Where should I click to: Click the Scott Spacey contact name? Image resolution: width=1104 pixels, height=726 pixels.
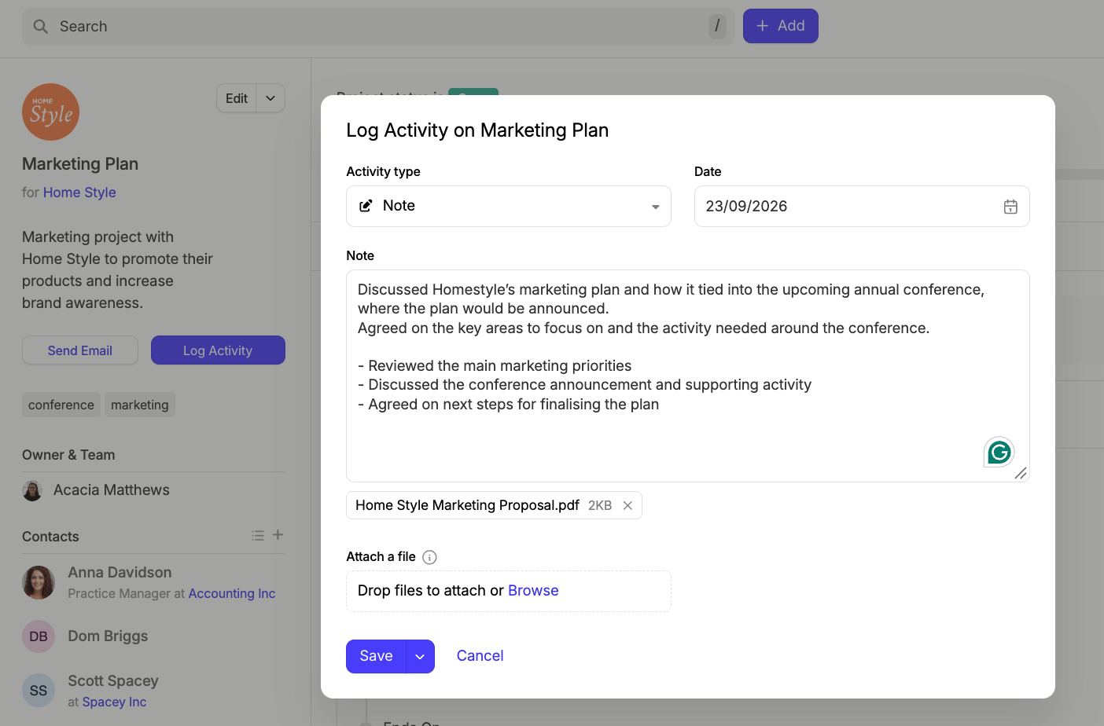[113, 680]
